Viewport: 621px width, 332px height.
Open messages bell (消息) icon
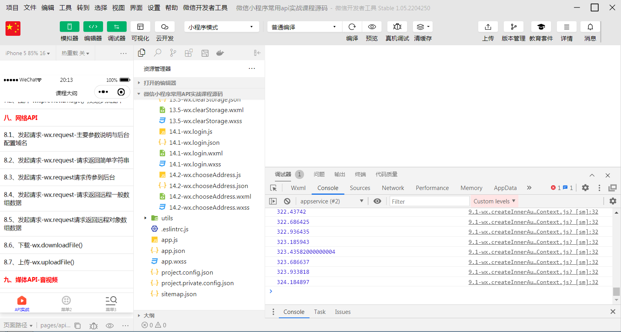pos(590,27)
